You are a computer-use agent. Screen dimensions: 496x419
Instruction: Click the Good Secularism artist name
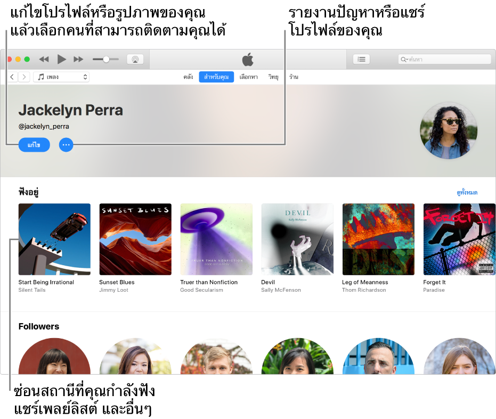click(201, 290)
